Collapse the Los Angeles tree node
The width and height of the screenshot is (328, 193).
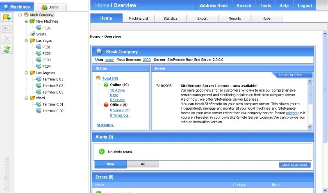pyautogui.click(x=26, y=73)
